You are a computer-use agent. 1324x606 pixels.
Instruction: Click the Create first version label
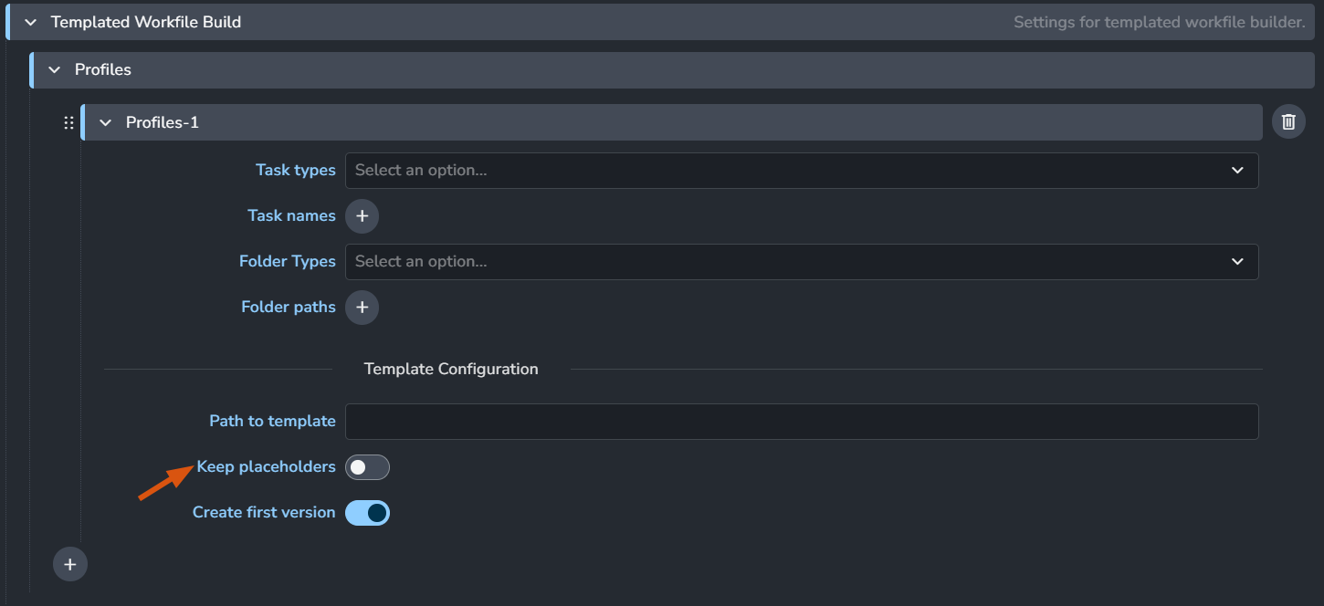point(264,513)
